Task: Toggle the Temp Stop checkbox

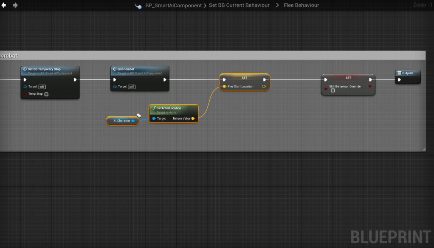Action: click(x=46, y=94)
